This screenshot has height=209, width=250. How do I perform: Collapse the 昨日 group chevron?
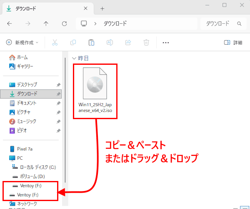[74, 58]
